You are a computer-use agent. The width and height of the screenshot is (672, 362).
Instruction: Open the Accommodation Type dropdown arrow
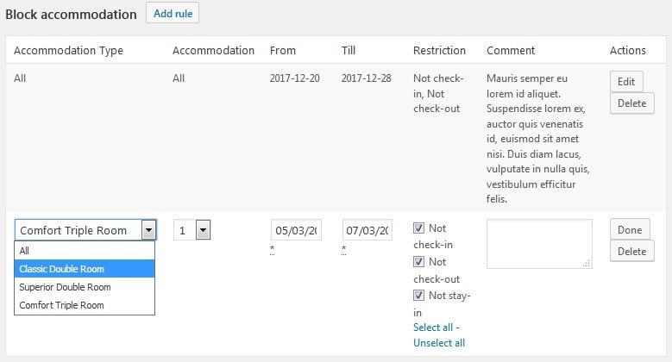(148, 230)
